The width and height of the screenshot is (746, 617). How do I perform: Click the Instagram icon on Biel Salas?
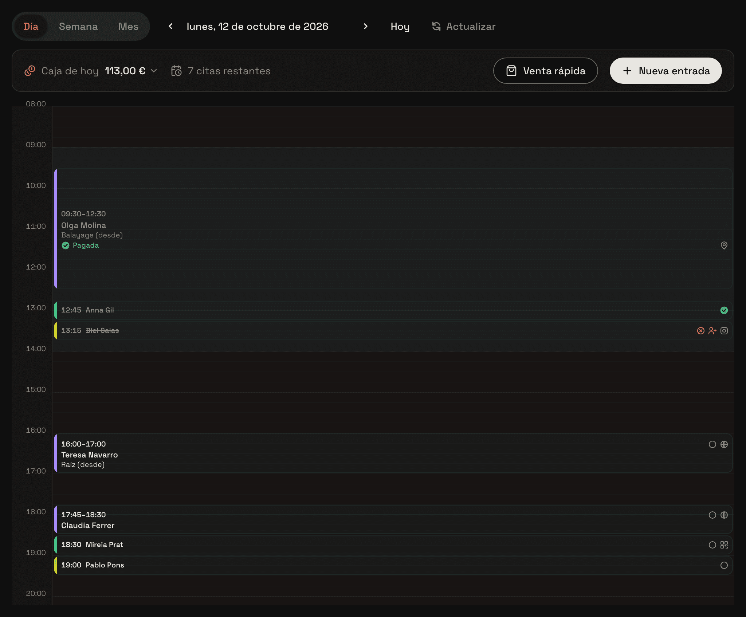[x=724, y=331]
